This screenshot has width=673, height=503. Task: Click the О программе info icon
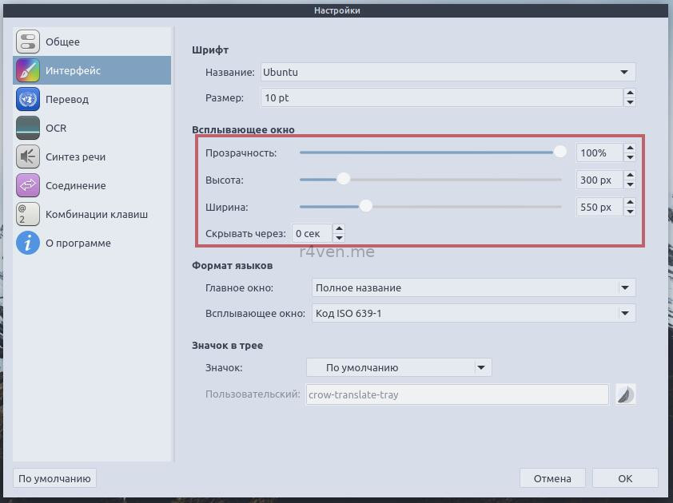pyautogui.click(x=28, y=243)
